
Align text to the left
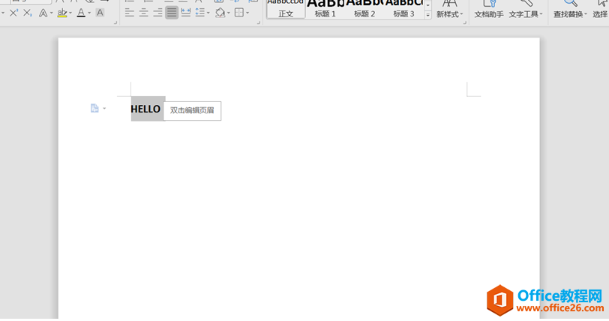point(129,13)
